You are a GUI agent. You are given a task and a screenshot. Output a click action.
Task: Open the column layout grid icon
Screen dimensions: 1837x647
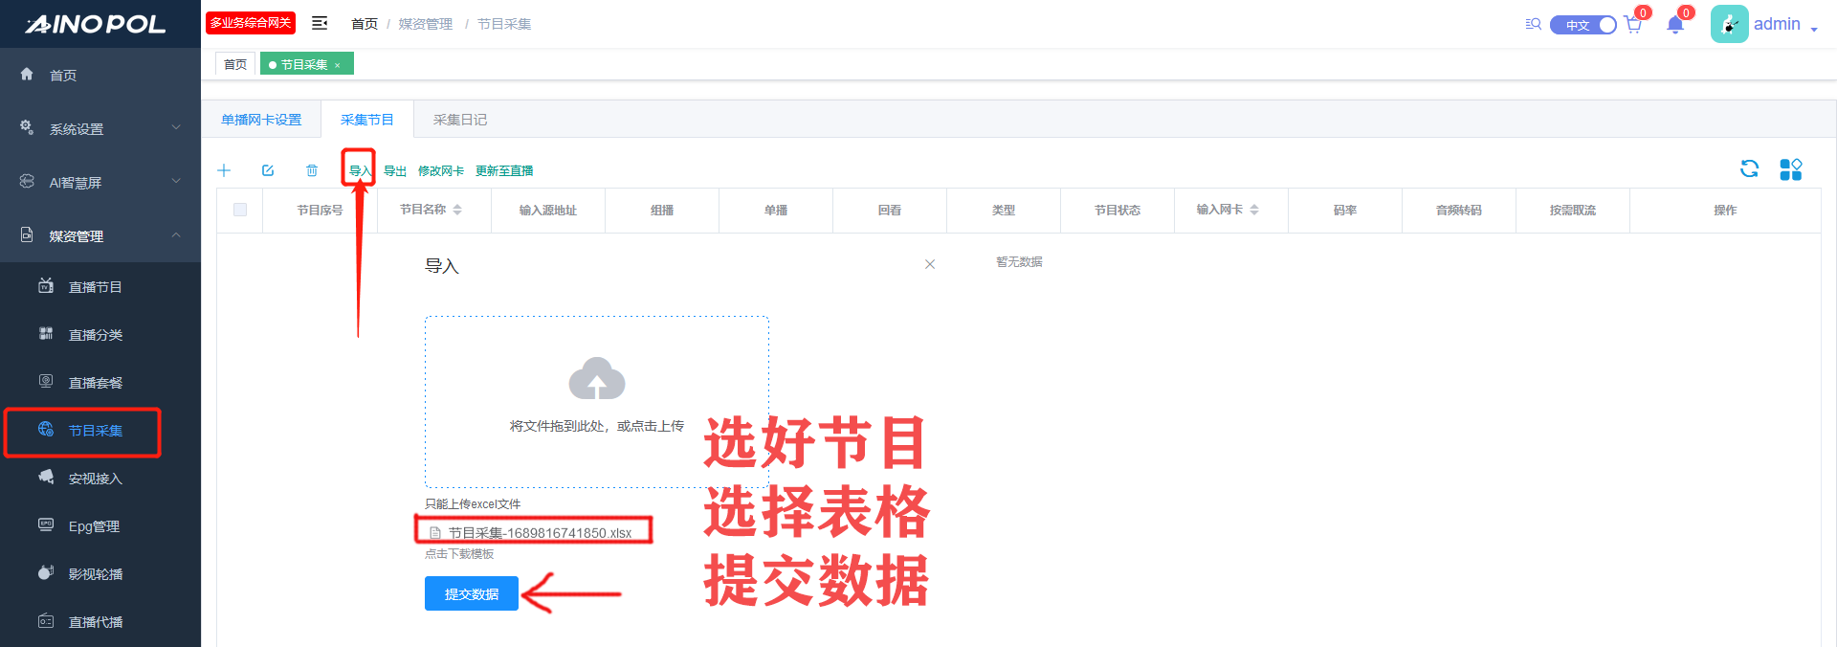[x=1790, y=169]
